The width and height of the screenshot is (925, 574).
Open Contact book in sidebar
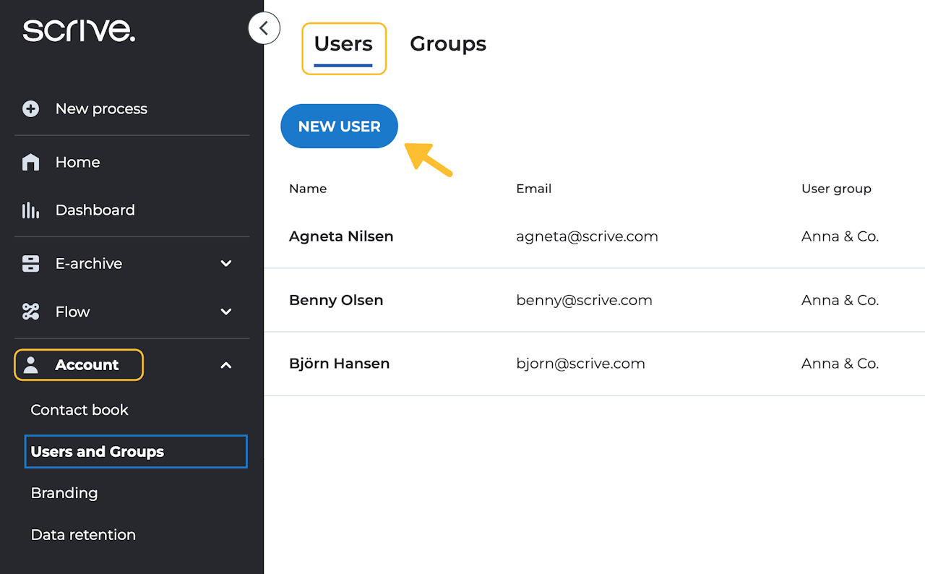(x=79, y=410)
